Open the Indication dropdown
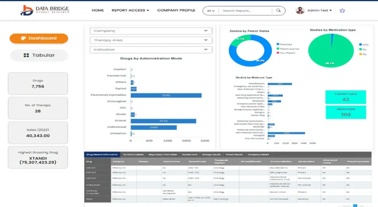The width and height of the screenshot is (378, 207). click(151, 50)
